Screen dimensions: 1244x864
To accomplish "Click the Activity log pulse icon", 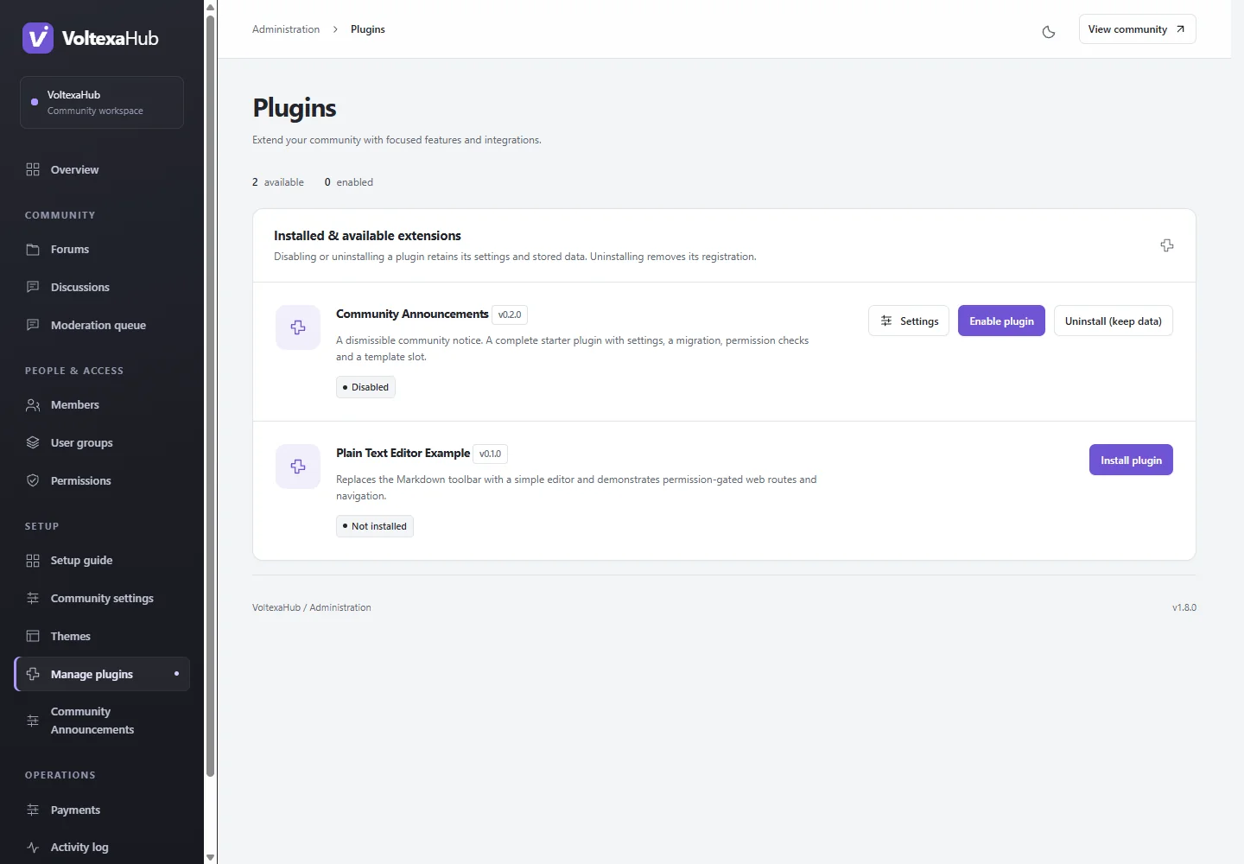I will 33,848.
